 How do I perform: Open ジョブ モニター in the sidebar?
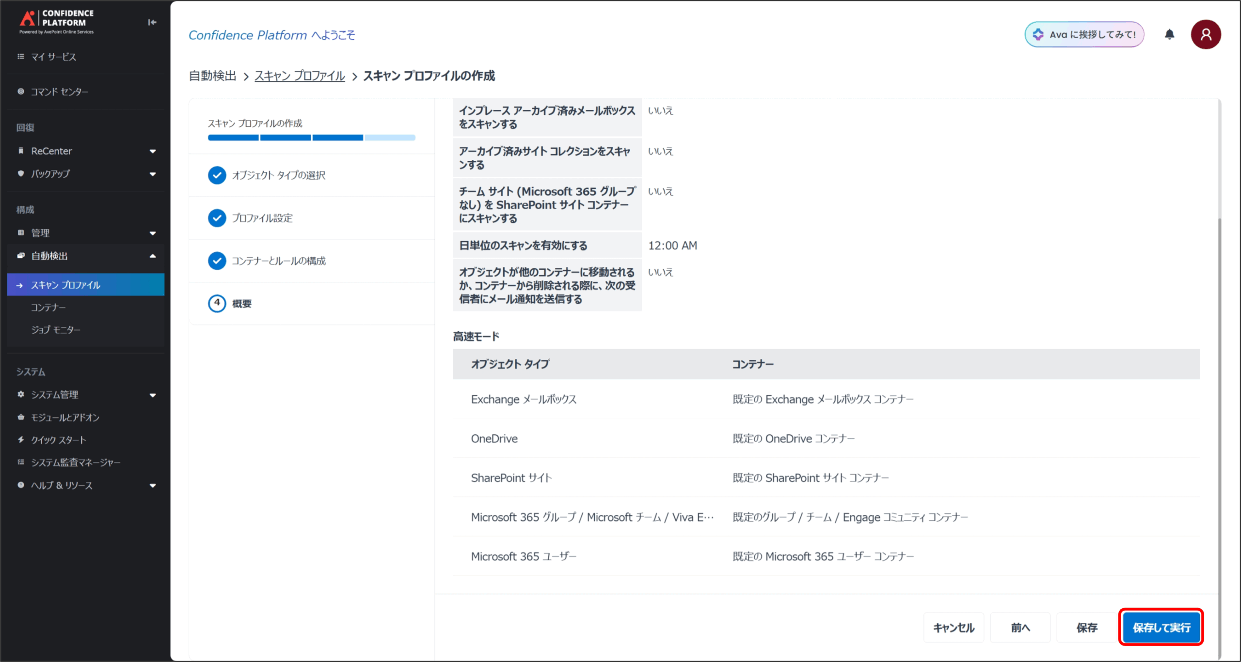point(56,330)
